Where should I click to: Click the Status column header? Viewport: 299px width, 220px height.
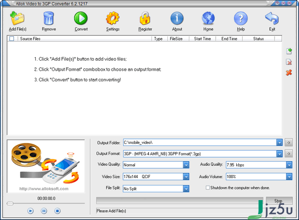click(x=259, y=39)
